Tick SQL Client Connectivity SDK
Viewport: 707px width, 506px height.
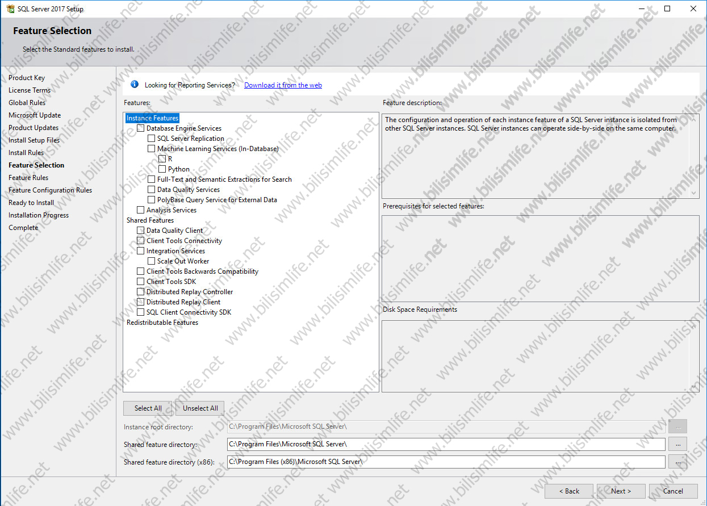141,312
